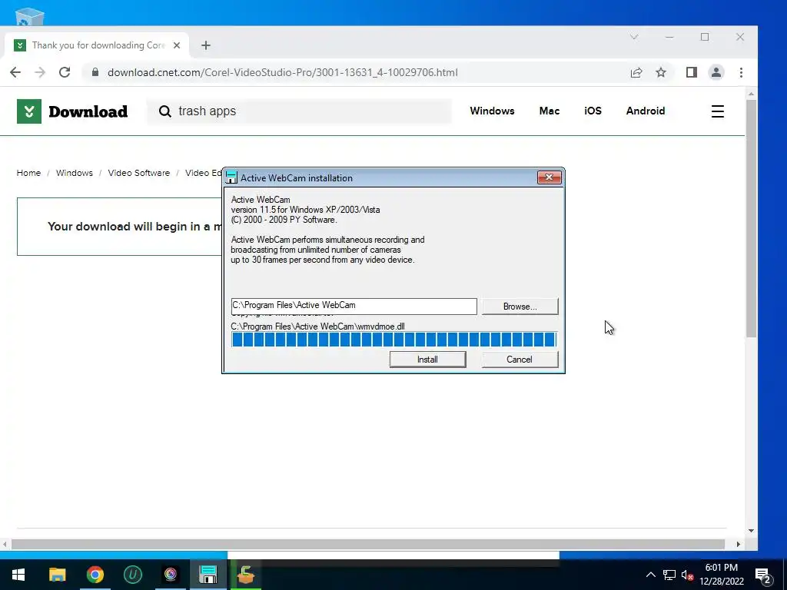Click the muted volume tray icon
The width and height of the screenshot is (787, 590).
687,575
